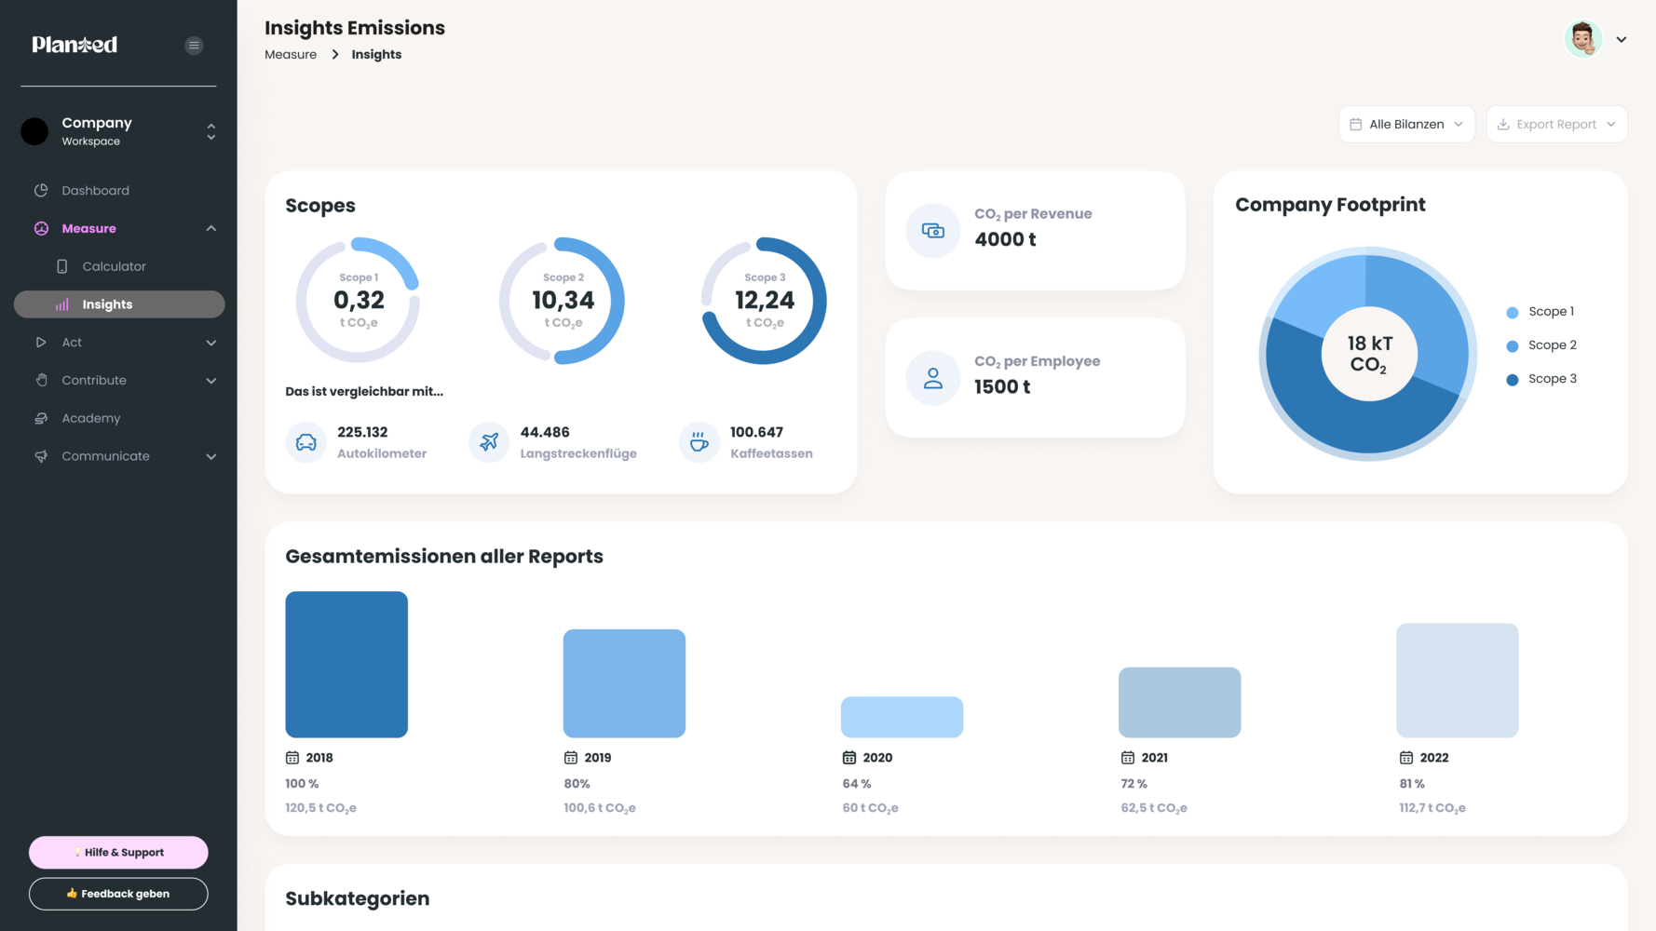
Task: Toggle Scope 2 in the footprint legend
Action: 1541,345
